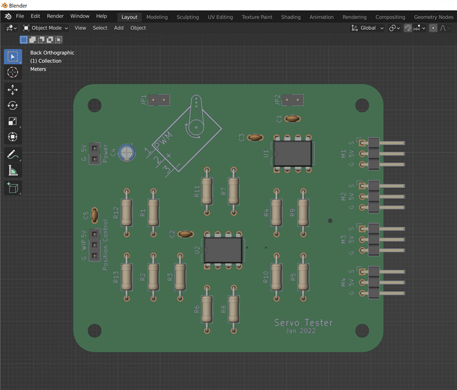Screen dimensions: 457x390
Task: Open the Edit menu
Action: pos(35,16)
